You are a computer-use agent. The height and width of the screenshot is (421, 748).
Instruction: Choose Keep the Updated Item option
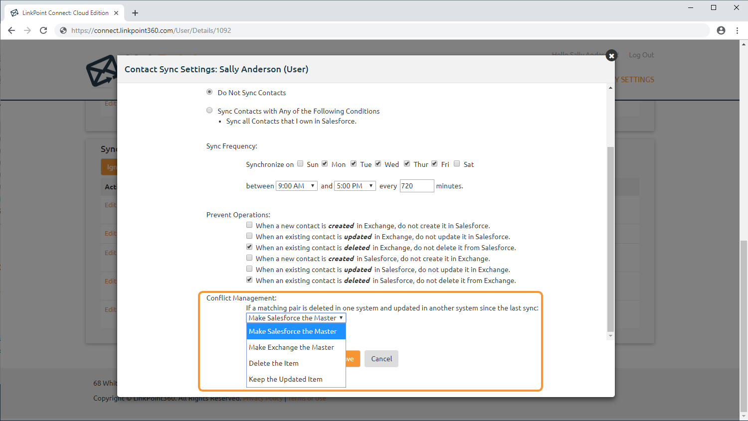(296, 379)
